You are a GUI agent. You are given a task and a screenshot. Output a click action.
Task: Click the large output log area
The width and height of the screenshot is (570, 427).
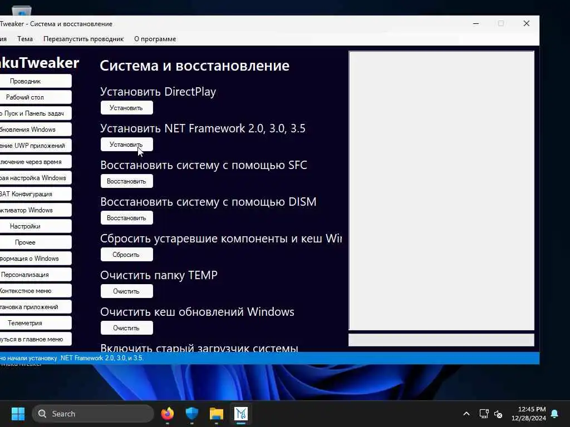441,191
